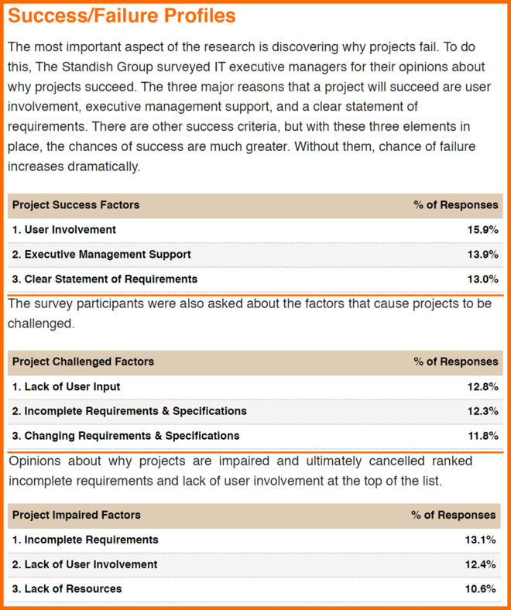This screenshot has width=511, height=610.
Task: Click the 15.9% response value
Action: [x=482, y=230]
